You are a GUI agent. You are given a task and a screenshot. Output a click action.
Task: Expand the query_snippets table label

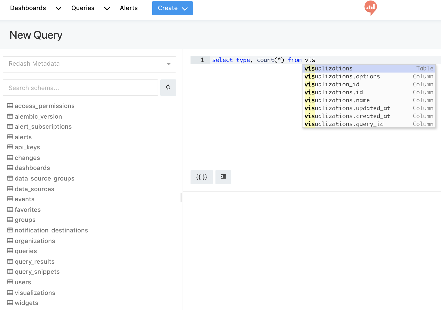pos(37,272)
